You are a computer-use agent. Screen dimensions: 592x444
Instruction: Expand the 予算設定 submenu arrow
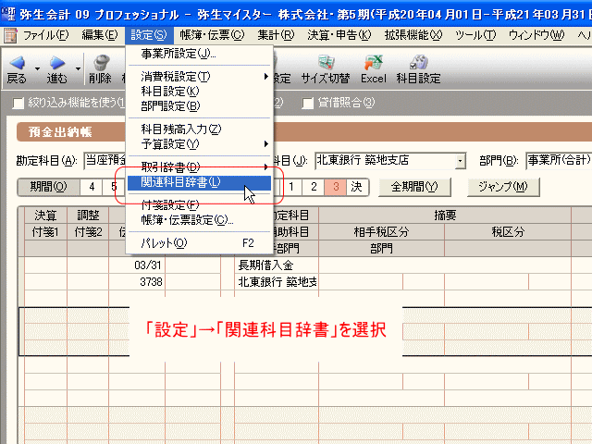[266, 144]
